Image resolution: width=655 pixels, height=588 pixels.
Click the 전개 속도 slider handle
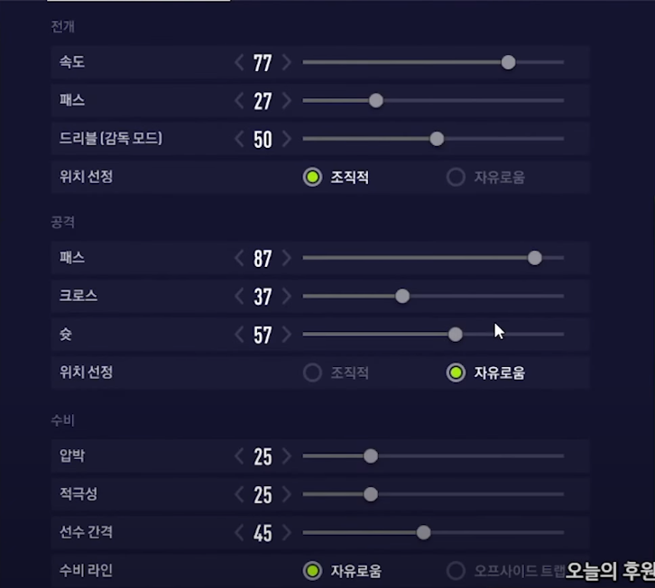508,62
